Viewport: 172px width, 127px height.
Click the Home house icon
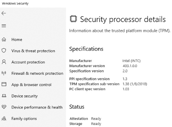click(x=4, y=40)
